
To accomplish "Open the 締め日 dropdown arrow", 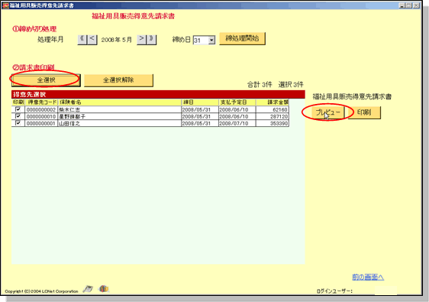I will click(x=211, y=41).
